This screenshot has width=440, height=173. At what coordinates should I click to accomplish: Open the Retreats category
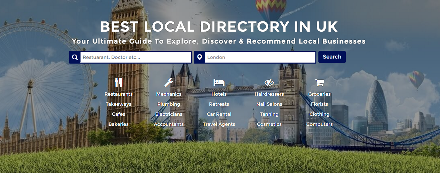coord(219,104)
